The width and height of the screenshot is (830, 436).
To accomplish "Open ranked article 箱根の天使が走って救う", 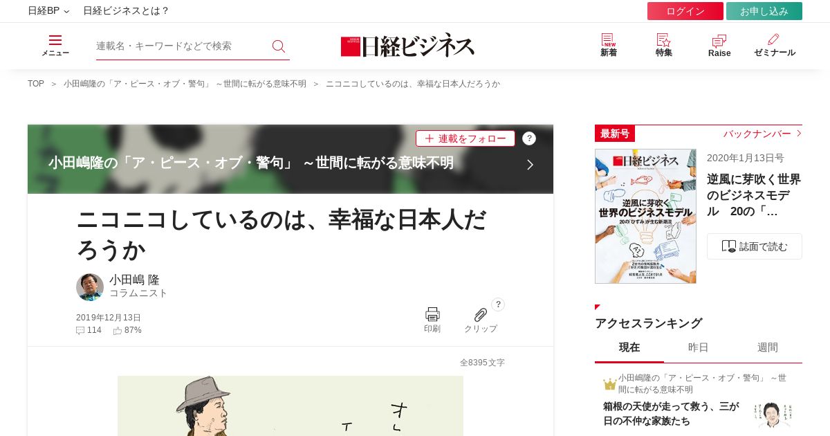I will 671,414.
